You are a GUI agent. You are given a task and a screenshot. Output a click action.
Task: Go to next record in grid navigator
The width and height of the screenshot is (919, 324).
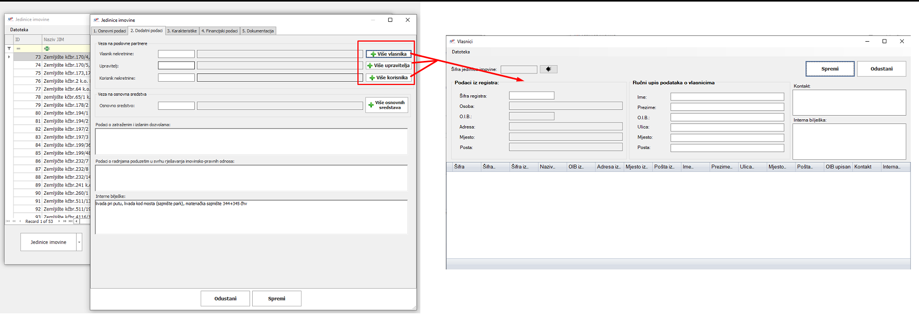(x=59, y=221)
